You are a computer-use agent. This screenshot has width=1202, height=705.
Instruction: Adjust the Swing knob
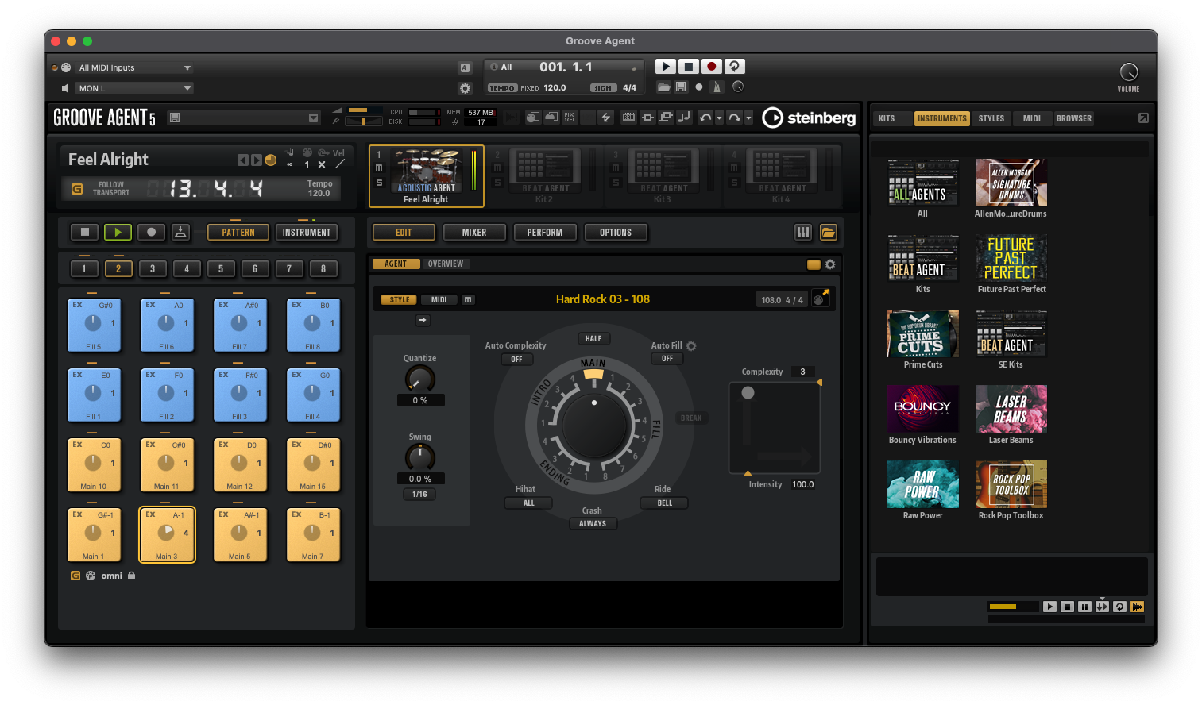tap(420, 457)
